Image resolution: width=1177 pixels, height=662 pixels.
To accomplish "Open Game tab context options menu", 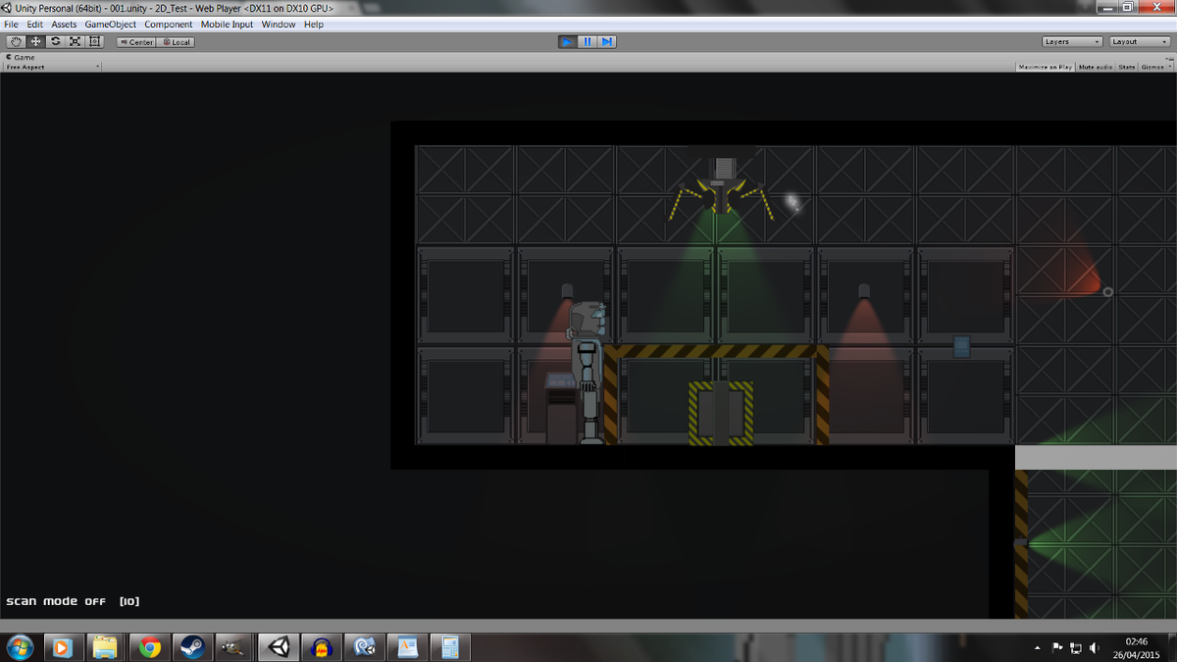I will pos(1168,57).
